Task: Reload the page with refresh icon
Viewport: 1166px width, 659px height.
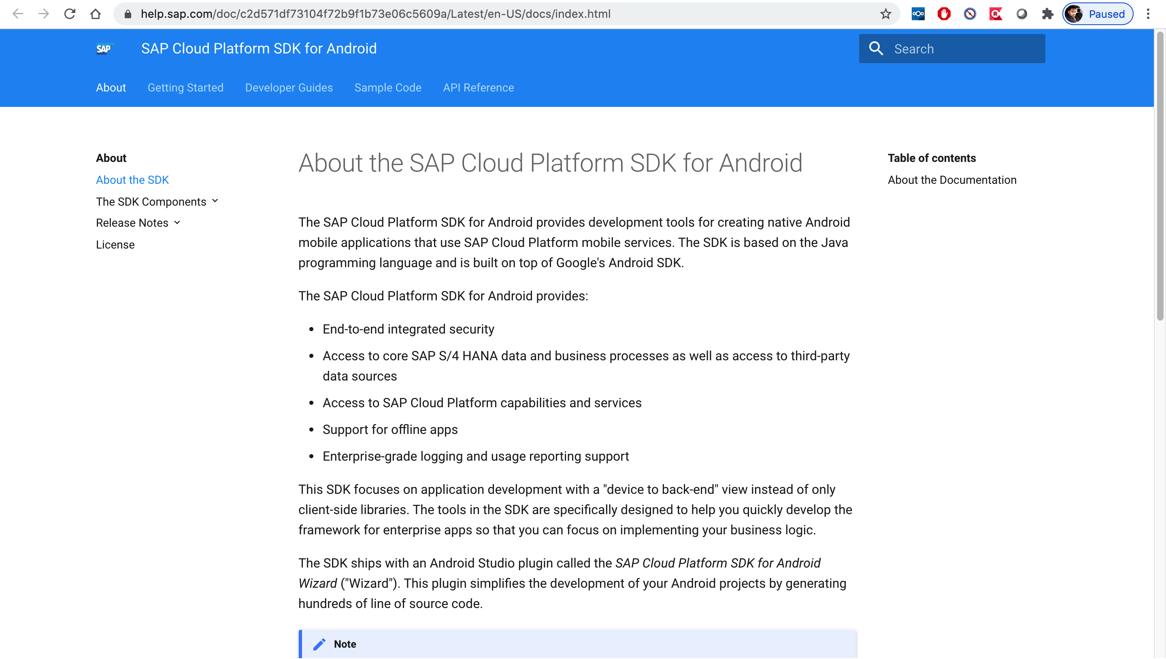Action: [70, 14]
